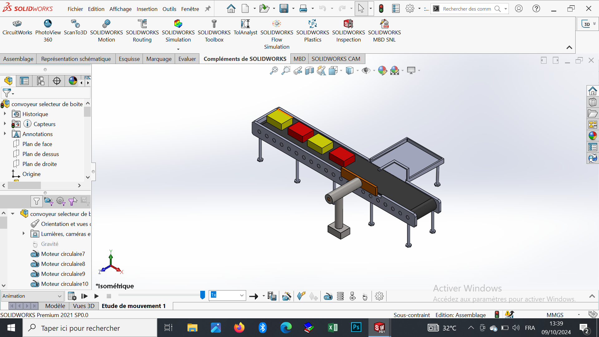599x337 pixels.
Task: Click the Zoom to Fit view icon
Action: point(274,71)
